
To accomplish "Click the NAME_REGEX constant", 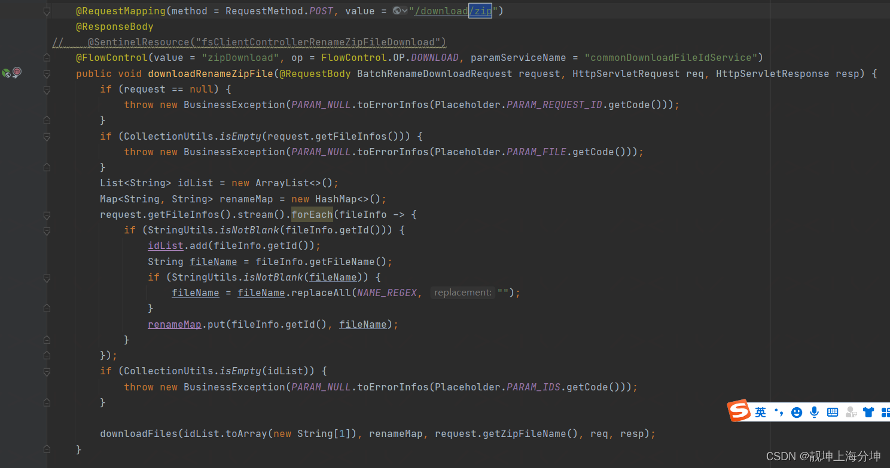I will 387,292.
